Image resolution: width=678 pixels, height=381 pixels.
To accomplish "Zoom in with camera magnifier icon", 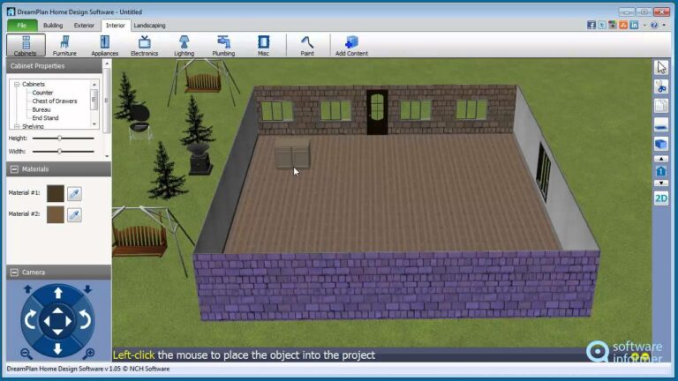I will coord(88,354).
